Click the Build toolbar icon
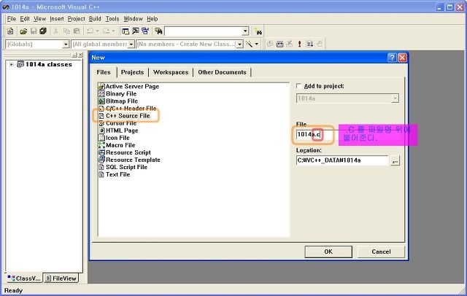This screenshot has height=296, width=467. coord(279,44)
